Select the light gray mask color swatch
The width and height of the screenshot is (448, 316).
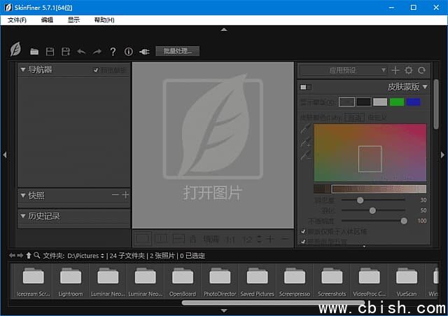tap(380, 102)
